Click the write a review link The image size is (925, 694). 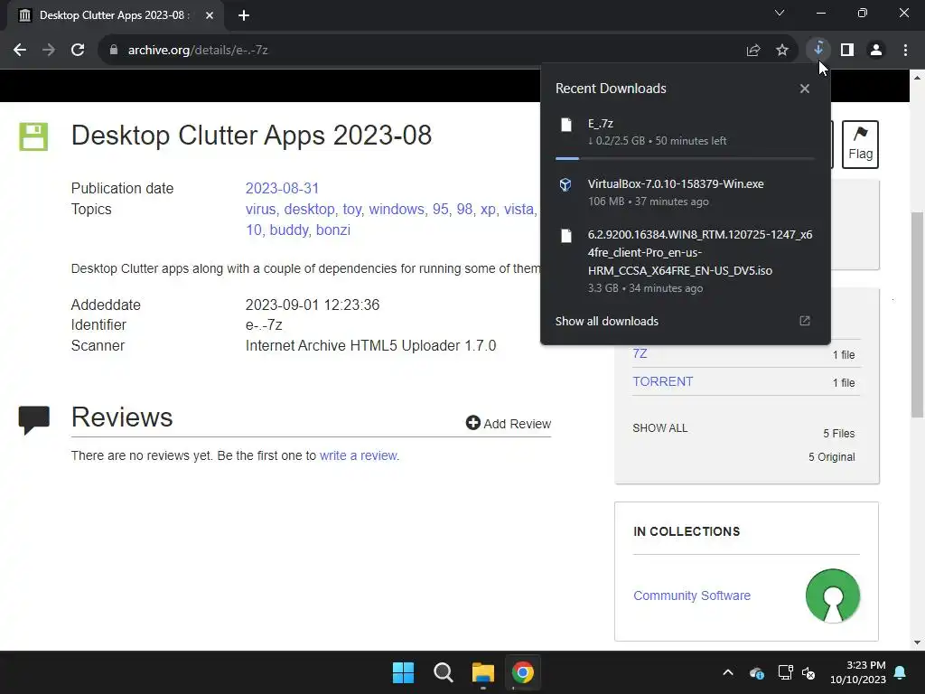pos(359,455)
